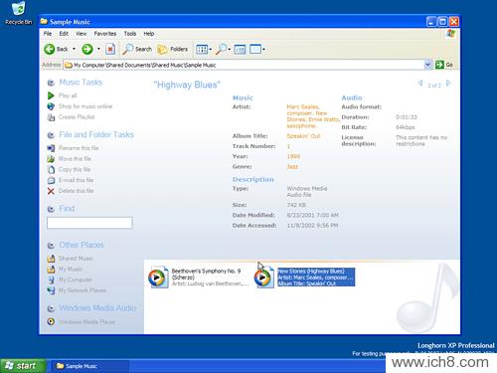
Task: Open the window layout icon dropdown arrow
Action: 264,50
